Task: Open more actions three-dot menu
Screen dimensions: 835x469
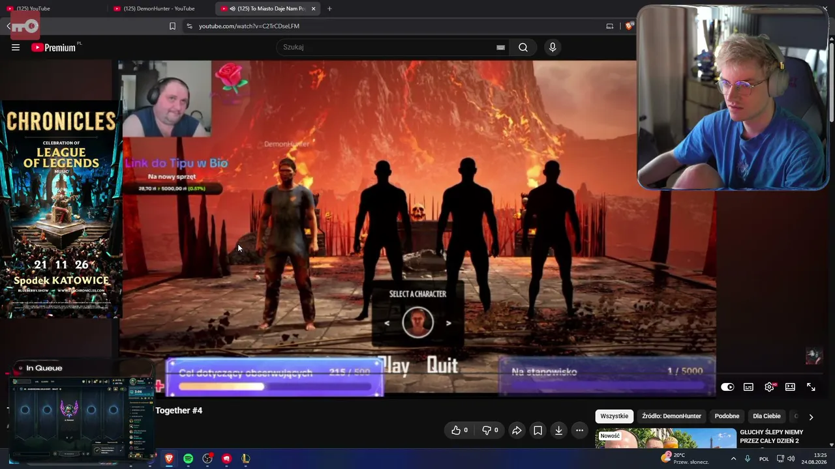Action: [x=579, y=430]
